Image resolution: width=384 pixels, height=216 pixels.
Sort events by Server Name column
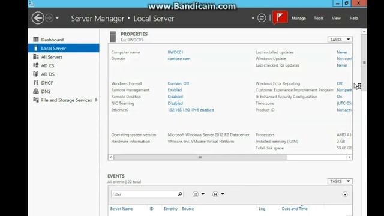(x=121, y=209)
